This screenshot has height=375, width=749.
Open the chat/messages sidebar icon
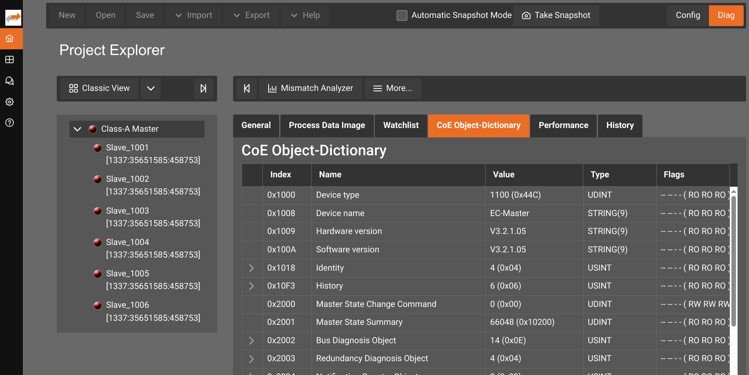click(x=9, y=81)
